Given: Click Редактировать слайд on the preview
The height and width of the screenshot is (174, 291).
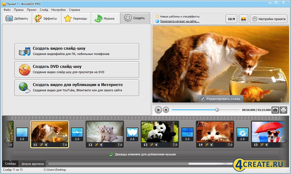Looking at the screenshot, I should (x=221, y=99).
